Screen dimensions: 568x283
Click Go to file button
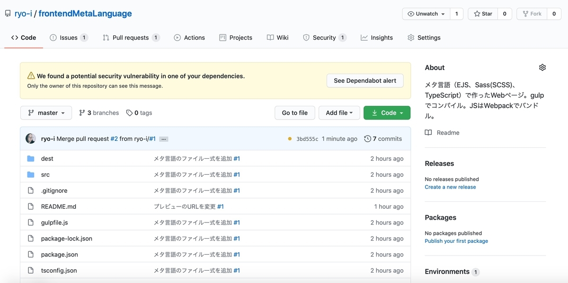295,112
